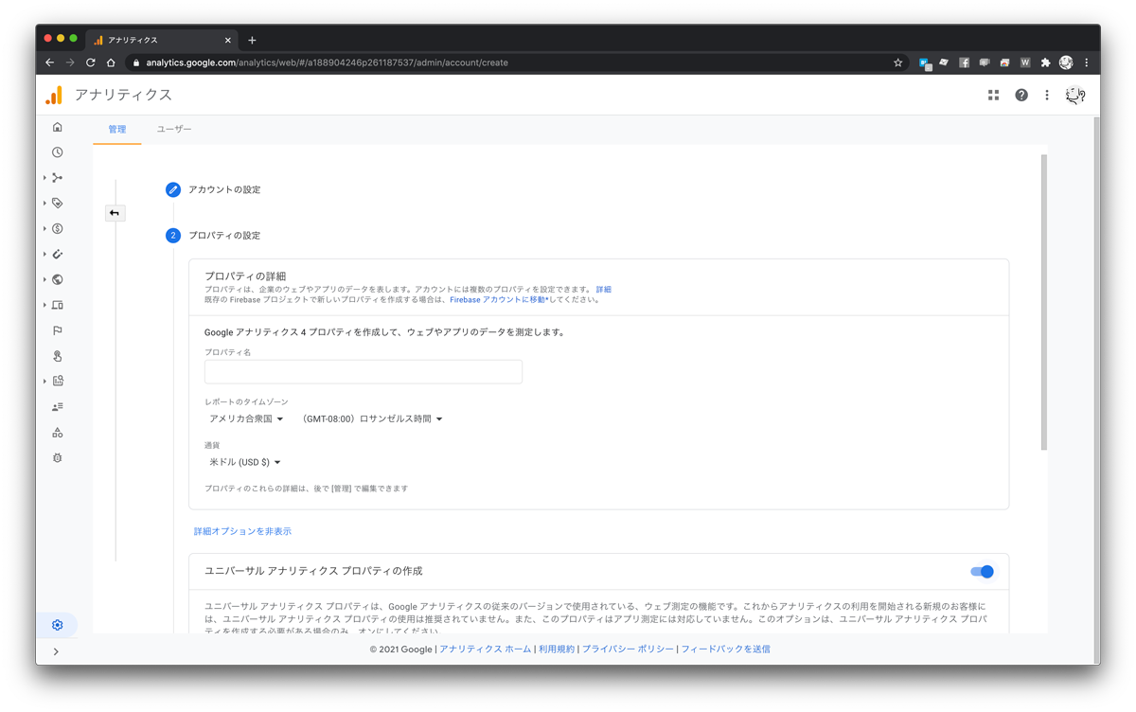Viewport: 1136px width, 712px height.
Task: Click the 詳細オプションを非表示 link
Action: click(243, 531)
